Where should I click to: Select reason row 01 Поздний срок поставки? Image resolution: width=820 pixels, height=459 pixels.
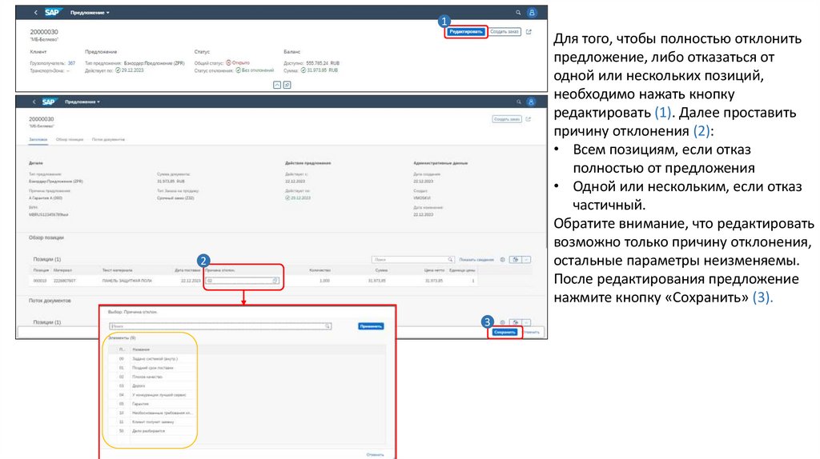click(x=247, y=368)
